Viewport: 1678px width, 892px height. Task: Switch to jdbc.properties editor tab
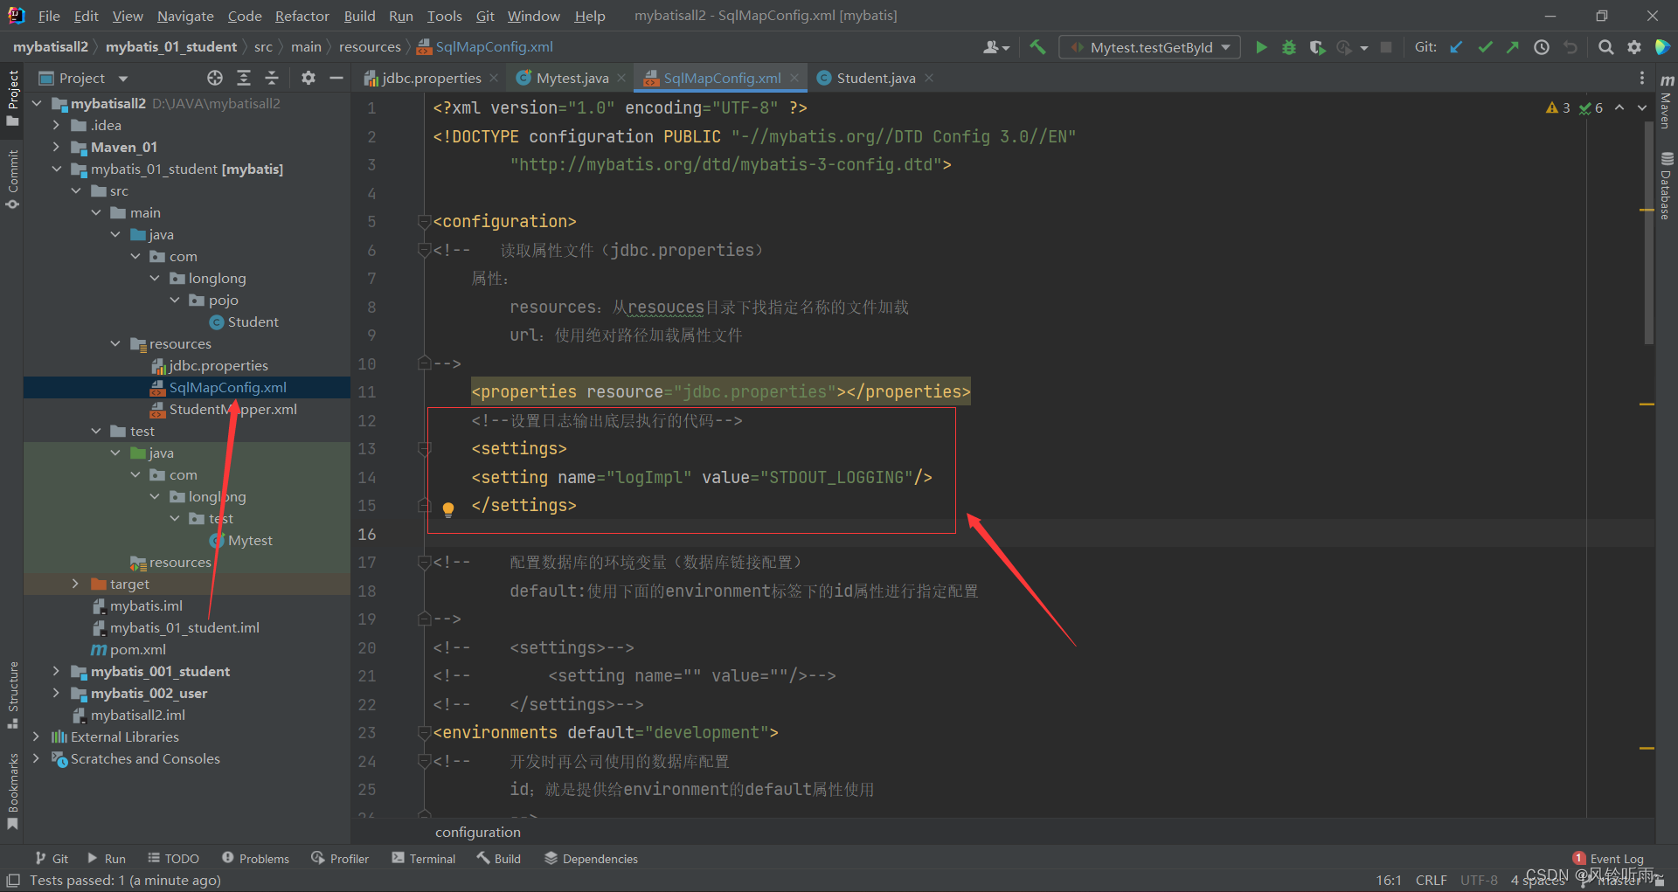431,78
